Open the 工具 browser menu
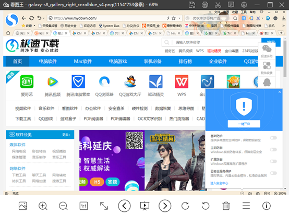The image size is (289, 216). 244,12
